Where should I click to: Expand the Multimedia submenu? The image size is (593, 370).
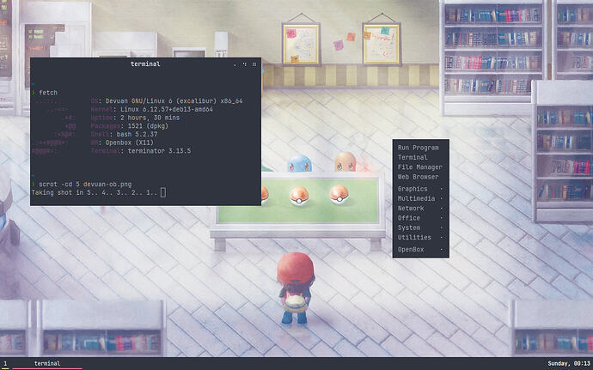click(420, 198)
